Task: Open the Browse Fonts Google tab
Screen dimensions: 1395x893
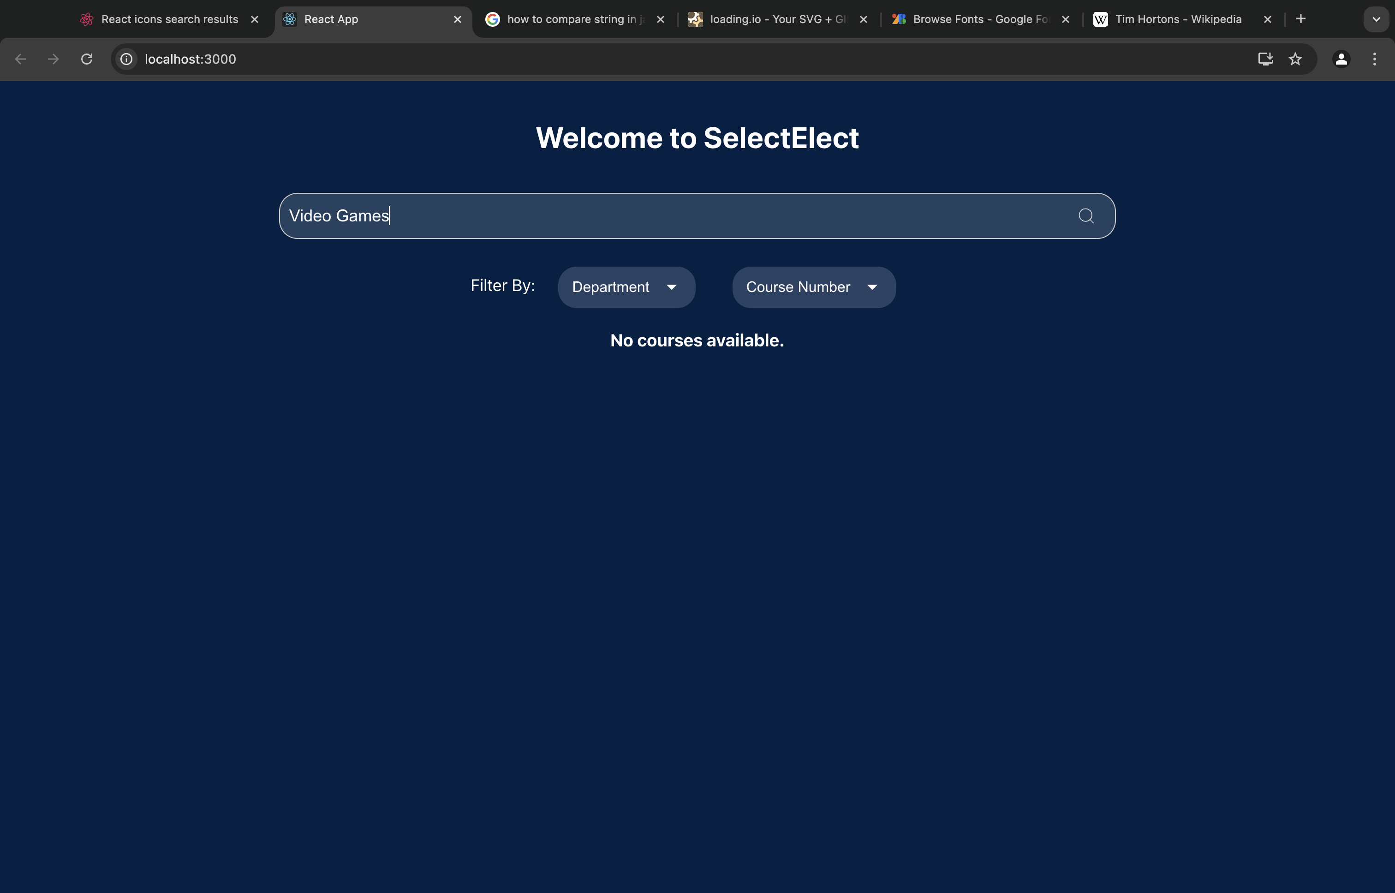Action: coord(980,19)
